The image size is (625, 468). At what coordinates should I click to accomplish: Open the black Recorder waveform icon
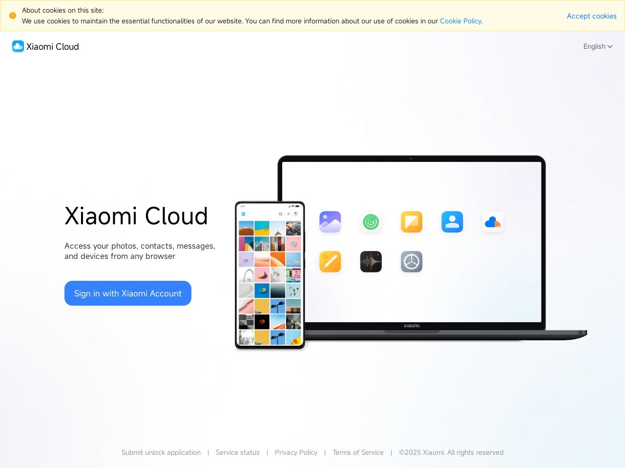371,262
